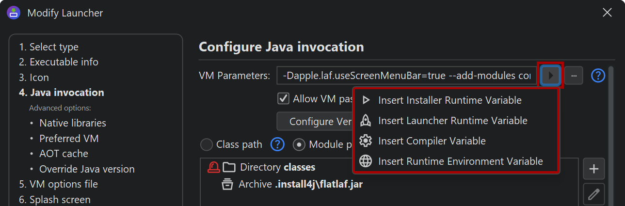Screen dimensions: 625x206
Task: Click the help icon next to Class path
Action: pyautogui.click(x=277, y=144)
